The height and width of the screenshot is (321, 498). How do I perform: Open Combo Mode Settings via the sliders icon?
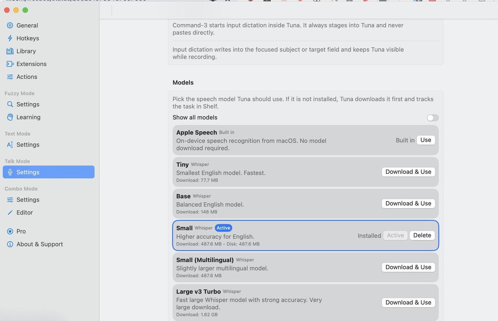(x=10, y=200)
